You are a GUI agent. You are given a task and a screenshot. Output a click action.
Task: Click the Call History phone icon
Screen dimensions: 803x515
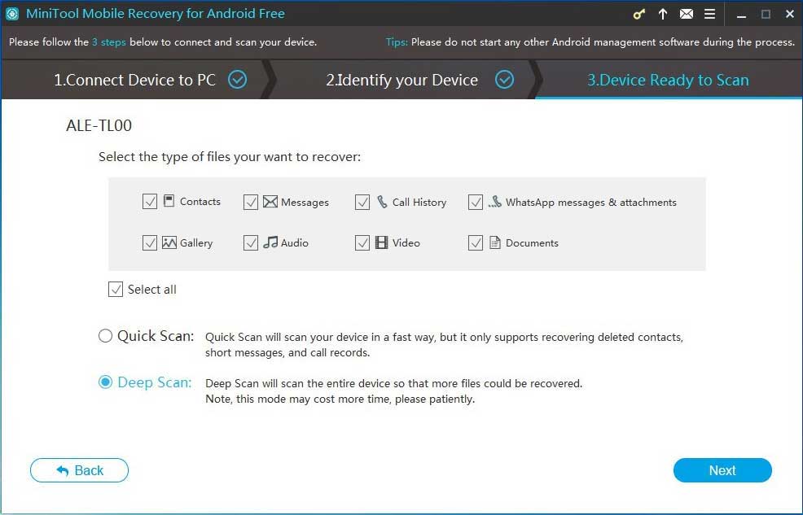(x=382, y=202)
